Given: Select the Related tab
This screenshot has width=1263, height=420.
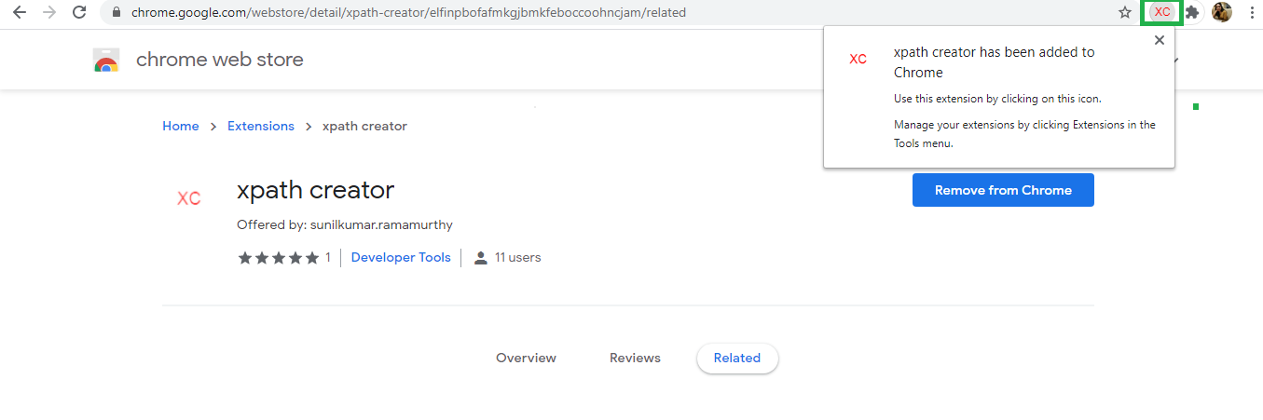Looking at the screenshot, I should coord(737,358).
